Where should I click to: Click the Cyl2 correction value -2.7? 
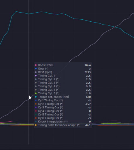click(x=88, y=104)
